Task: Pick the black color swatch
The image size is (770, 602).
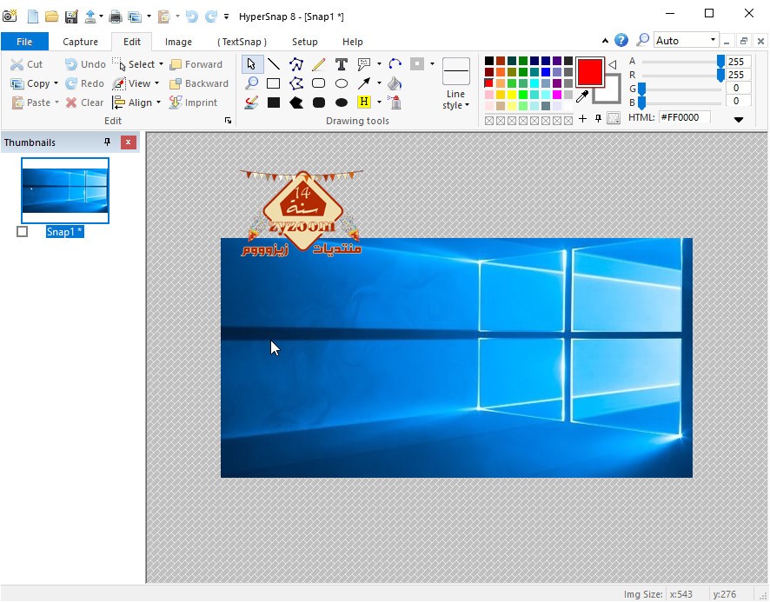Action: 489,61
